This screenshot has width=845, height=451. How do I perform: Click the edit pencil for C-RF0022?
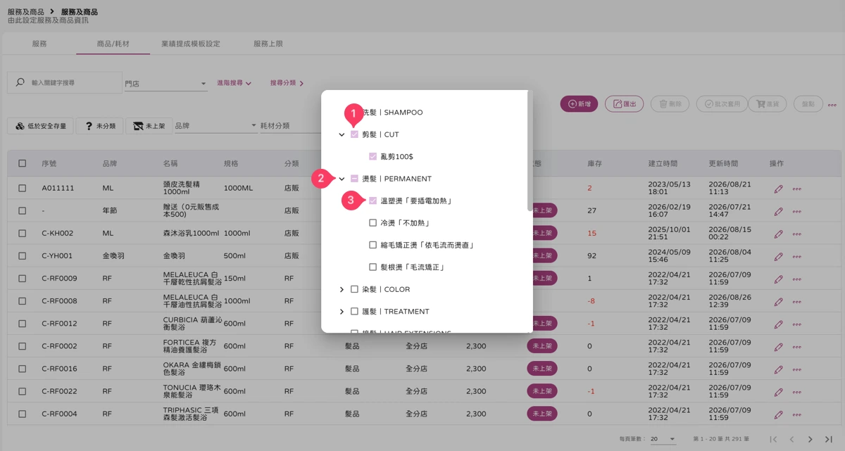(778, 391)
